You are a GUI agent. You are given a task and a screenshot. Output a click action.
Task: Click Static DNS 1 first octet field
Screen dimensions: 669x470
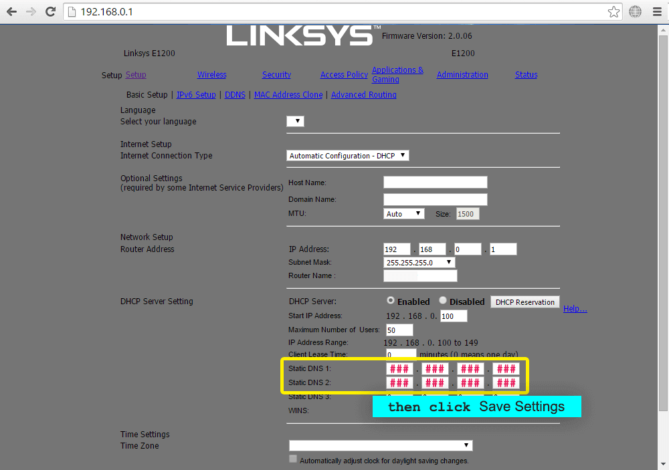coord(399,368)
